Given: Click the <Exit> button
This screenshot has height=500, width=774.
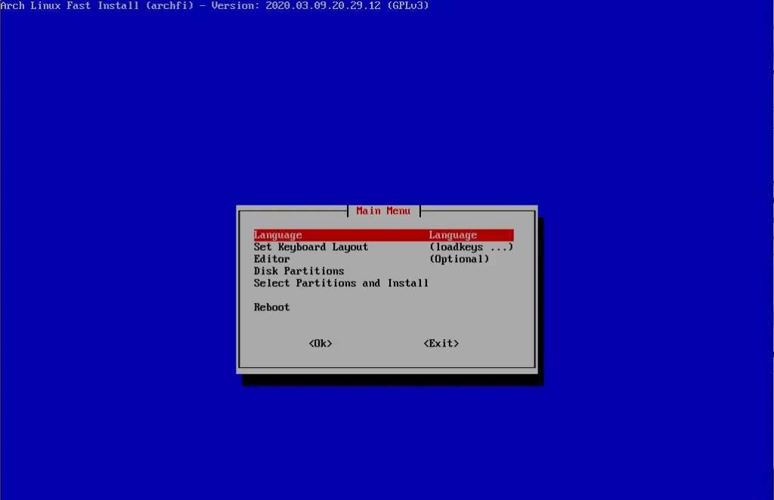Looking at the screenshot, I should tap(441, 343).
